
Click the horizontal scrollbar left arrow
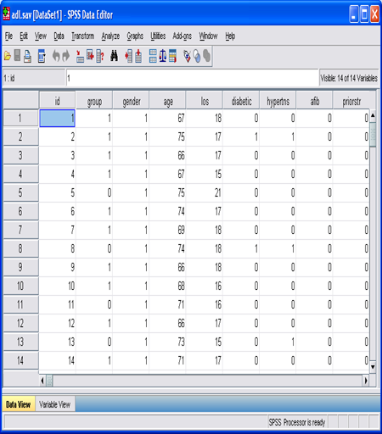pyautogui.click(x=42, y=381)
